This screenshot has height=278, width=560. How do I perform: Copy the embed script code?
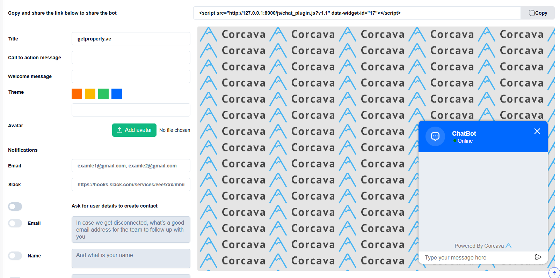538,13
